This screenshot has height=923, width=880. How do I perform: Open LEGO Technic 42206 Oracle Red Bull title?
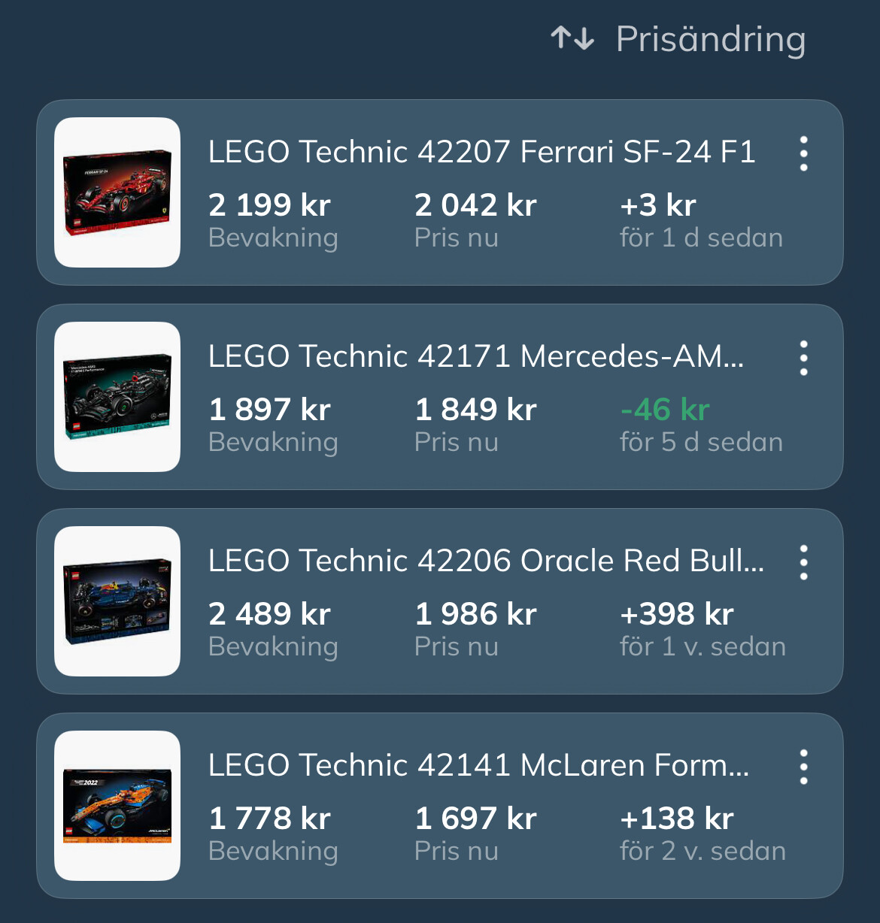coord(486,561)
